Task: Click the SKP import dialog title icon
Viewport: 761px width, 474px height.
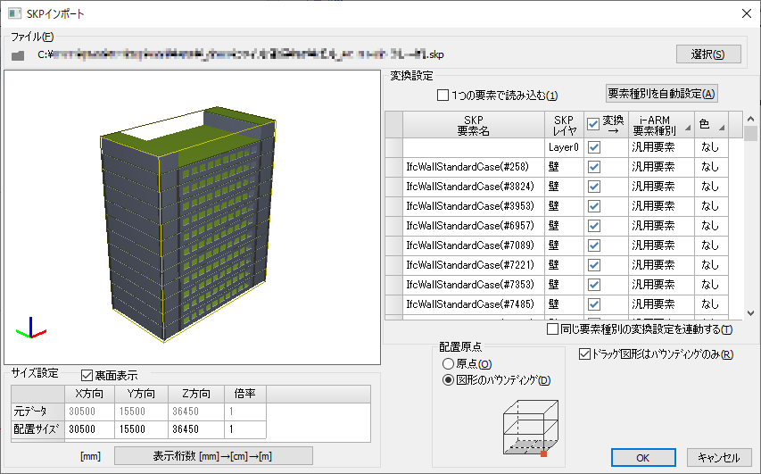Action: pos(14,13)
